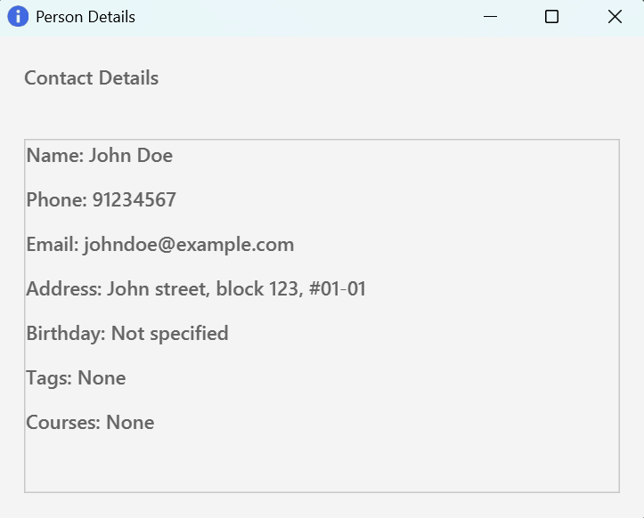Screen dimensions: 644x518
Task: Click the "Contact Details" heading
Action: pyautogui.click(x=91, y=78)
